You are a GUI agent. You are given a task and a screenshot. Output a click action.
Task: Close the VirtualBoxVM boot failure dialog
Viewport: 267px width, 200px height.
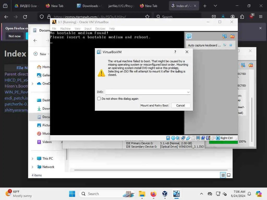(x=187, y=52)
